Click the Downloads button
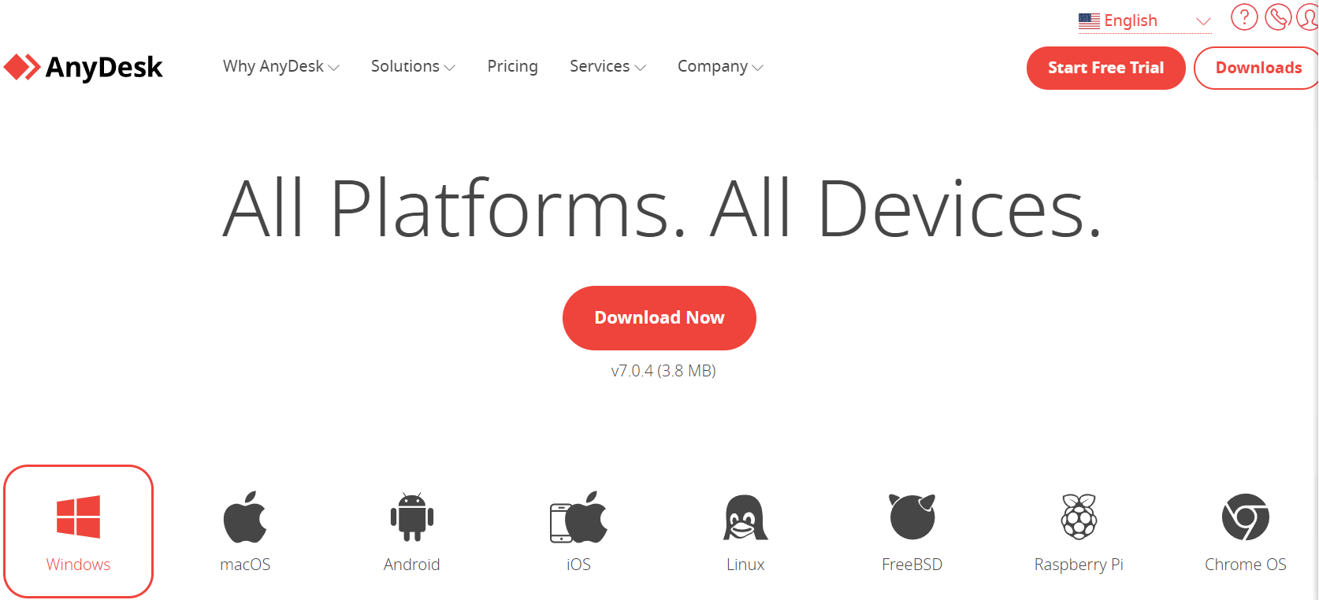Image resolution: width=1319 pixels, height=600 pixels. 1258,68
